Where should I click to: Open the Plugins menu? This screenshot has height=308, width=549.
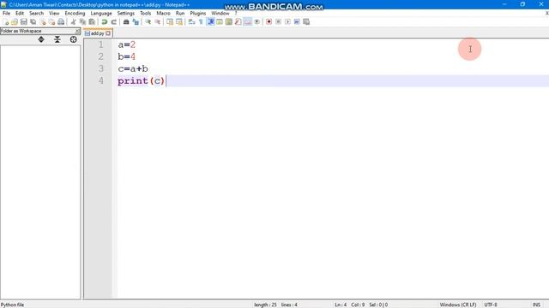[198, 14]
